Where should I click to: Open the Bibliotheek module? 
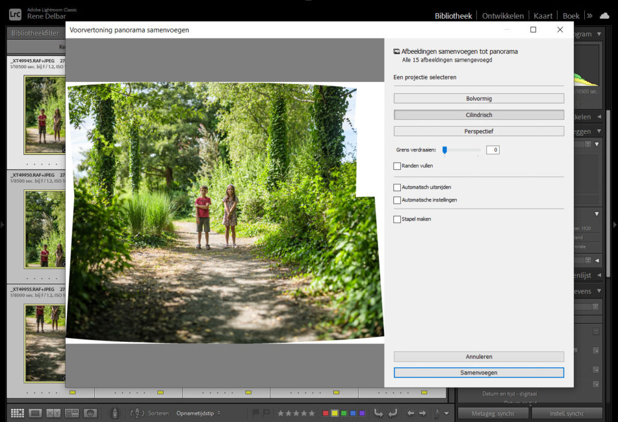[453, 16]
